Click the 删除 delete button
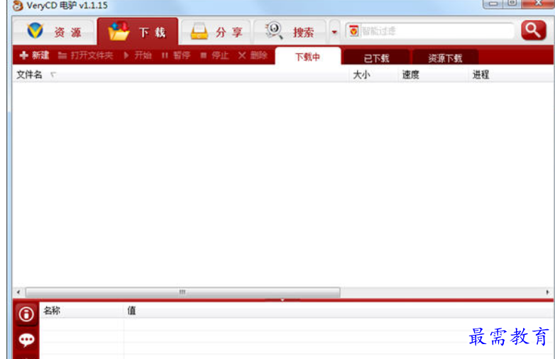Image resolution: width=555 pixels, height=359 pixels. 253,55
